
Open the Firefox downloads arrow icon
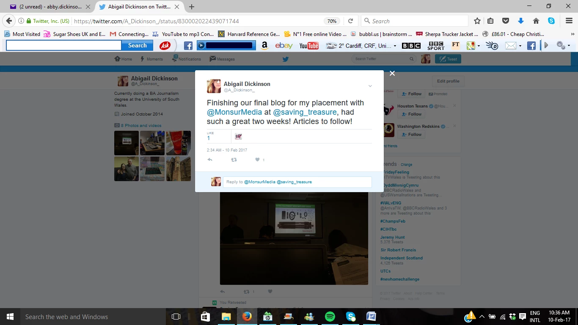(x=521, y=21)
